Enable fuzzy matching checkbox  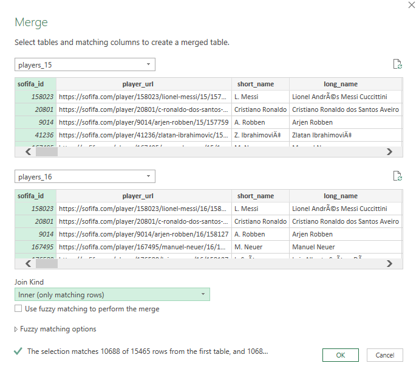18,308
